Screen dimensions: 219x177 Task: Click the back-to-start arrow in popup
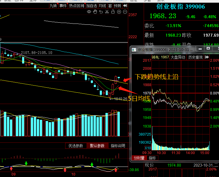click(207, 57)
